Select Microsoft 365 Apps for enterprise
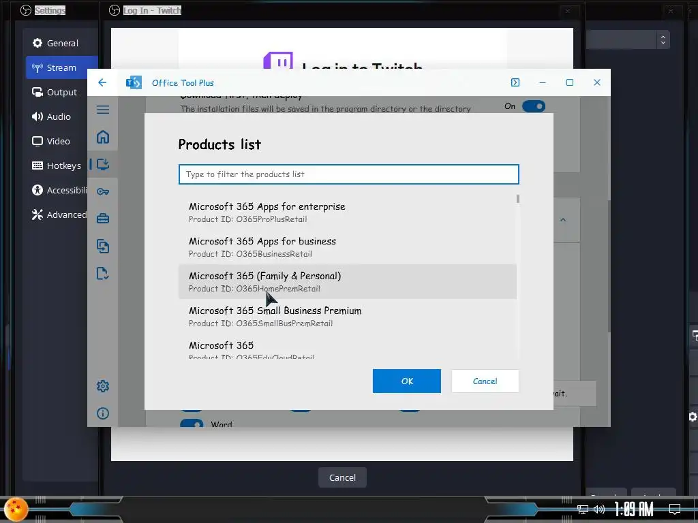Screen dimensions: 698x523 (347, 212)
